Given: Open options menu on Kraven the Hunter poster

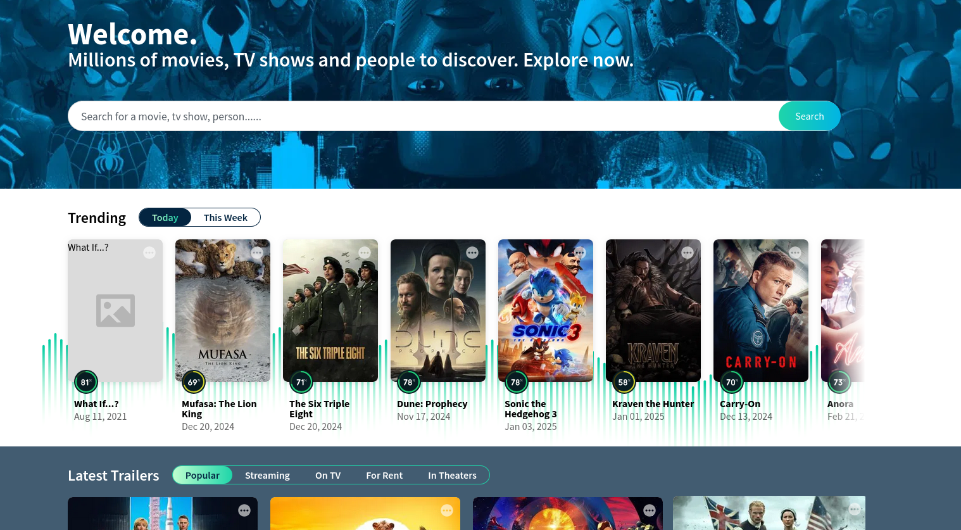Looking at the screenshot, I should [x=688, y=253].
